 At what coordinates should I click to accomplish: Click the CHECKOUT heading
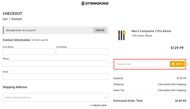pos(12,14)
